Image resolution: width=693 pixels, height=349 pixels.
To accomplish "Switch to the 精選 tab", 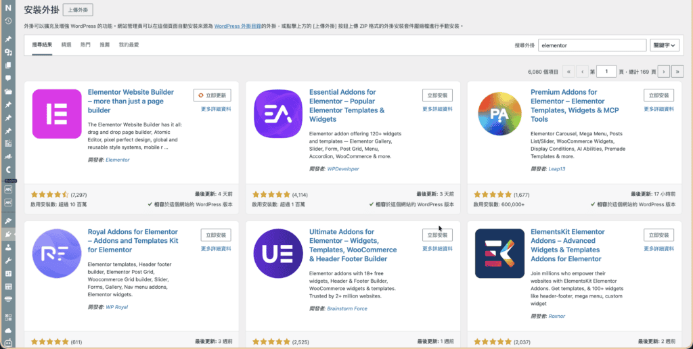I will (66, 45).
